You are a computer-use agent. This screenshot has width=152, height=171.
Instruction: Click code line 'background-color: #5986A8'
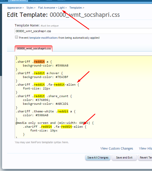click(45, 65)
